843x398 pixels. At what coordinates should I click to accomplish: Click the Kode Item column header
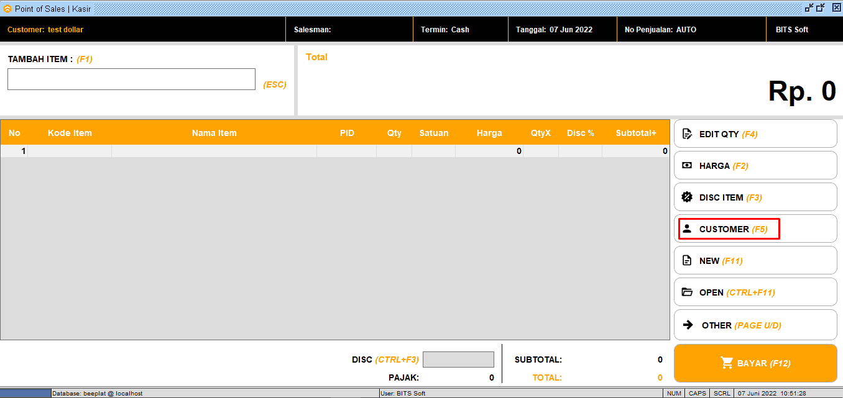click(x=70, y=133)
